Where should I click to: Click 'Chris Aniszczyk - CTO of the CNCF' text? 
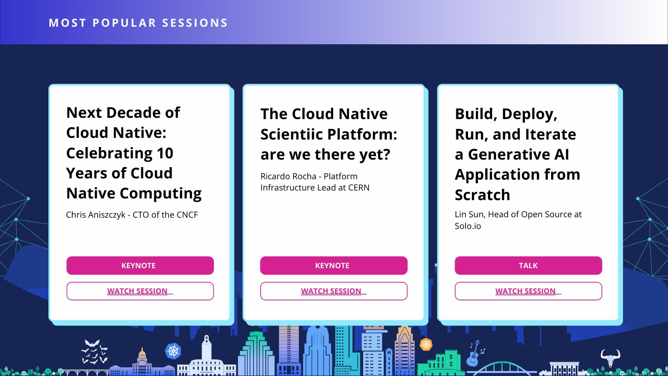[x=132, y=215]
